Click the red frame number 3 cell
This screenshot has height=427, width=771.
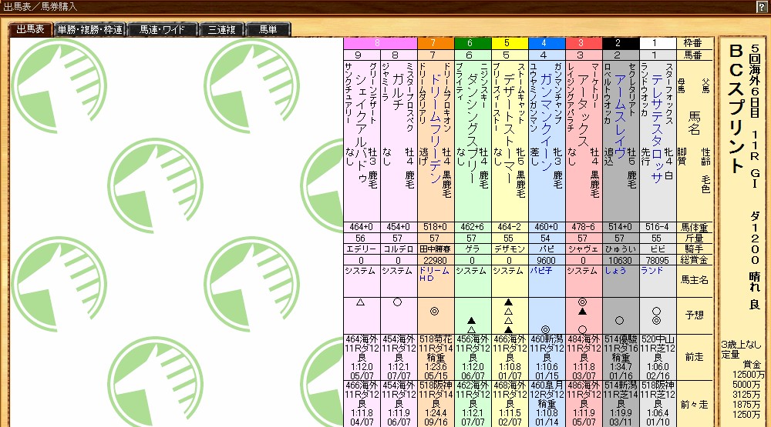pyautogui.click(x=584, y=43)
